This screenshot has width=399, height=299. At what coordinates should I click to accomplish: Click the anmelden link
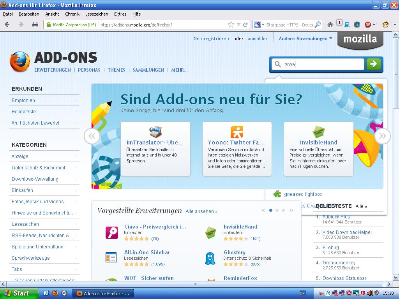pyautogui.click(x=258, y=39)
